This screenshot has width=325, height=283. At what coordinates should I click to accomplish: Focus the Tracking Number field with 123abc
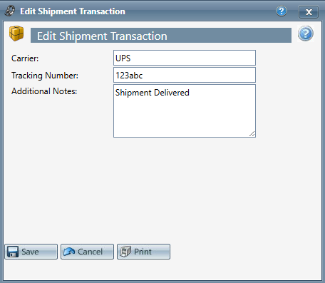click(185, 75)
